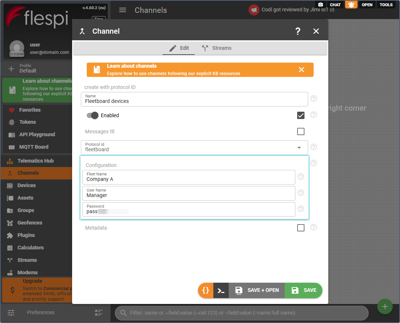
Task: Click the green Learn about channels sidebar card
Action: coord(37,90)
